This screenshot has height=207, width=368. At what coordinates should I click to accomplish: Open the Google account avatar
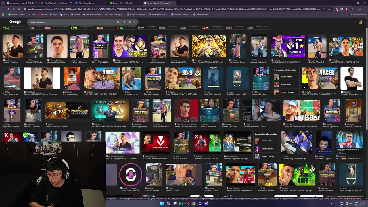pyautogui.click(x=361, y=22)
